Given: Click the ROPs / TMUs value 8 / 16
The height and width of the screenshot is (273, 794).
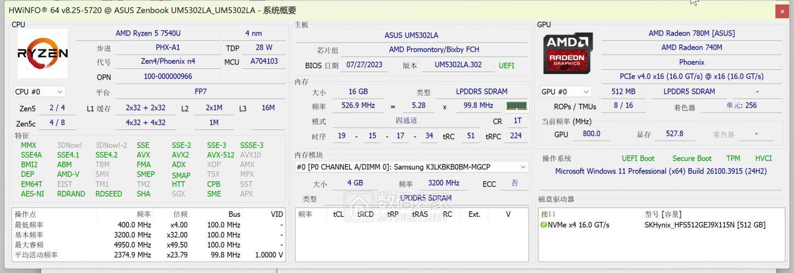Looking at the screenshot, I should click(623, 106).
